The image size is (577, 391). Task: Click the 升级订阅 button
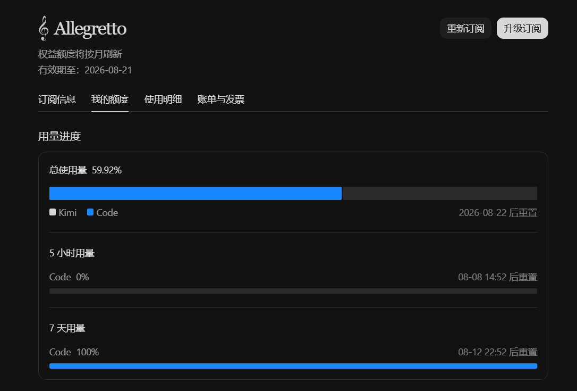click(522, 28)
